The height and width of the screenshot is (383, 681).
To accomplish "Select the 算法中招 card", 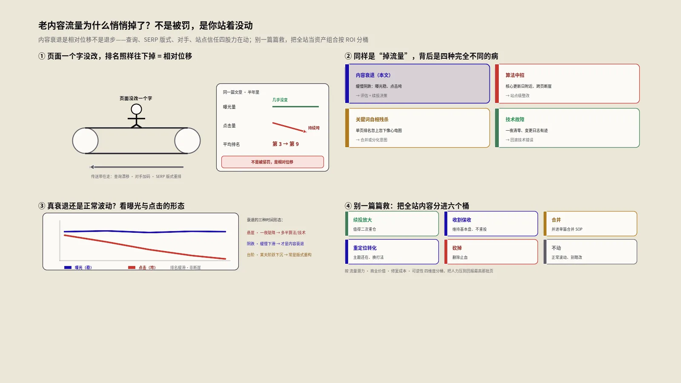I will tap(567, 84).
